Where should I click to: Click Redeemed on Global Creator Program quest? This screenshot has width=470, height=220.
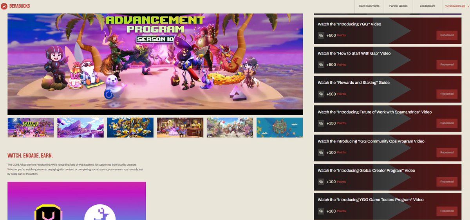(x=447, y=182)
